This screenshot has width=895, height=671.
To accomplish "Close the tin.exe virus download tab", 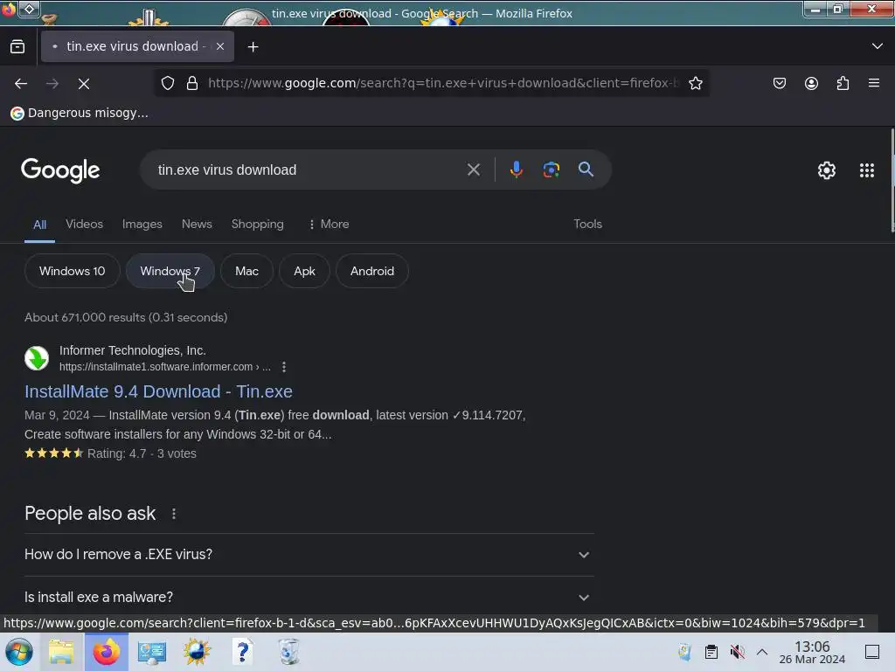I will point(220,47).
